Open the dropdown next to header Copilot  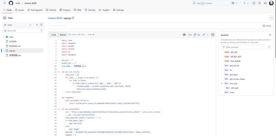(x=237, y=3)
